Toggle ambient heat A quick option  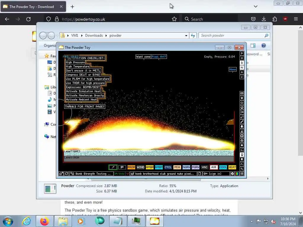coord(242,72)
